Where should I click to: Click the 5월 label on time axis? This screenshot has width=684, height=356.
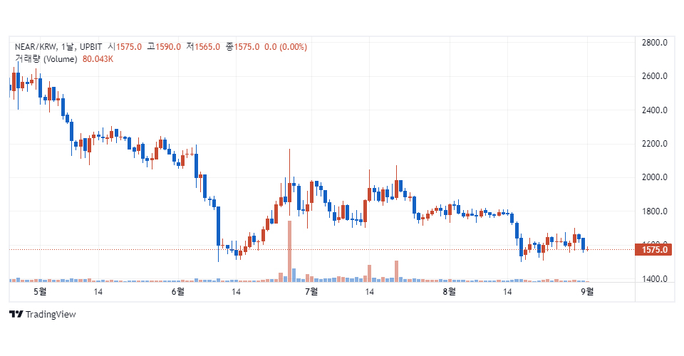[40, 291]
